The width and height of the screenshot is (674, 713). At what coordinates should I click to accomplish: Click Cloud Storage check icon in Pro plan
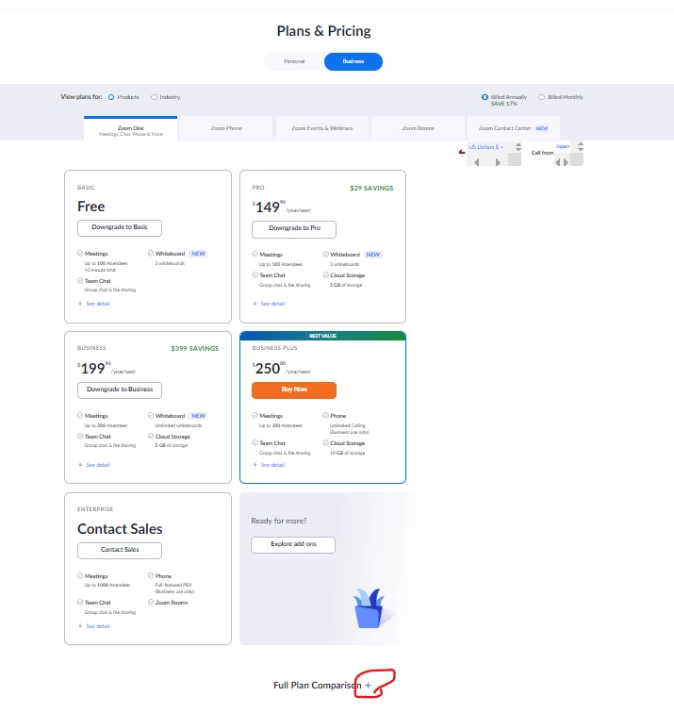click(x=325, y=274)
